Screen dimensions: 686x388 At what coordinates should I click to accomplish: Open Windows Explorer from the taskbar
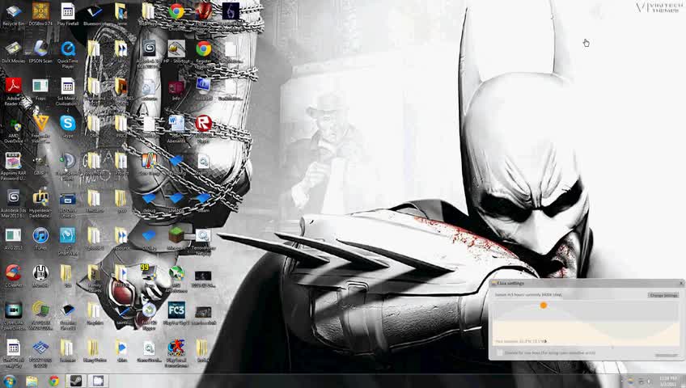(32, 381)
